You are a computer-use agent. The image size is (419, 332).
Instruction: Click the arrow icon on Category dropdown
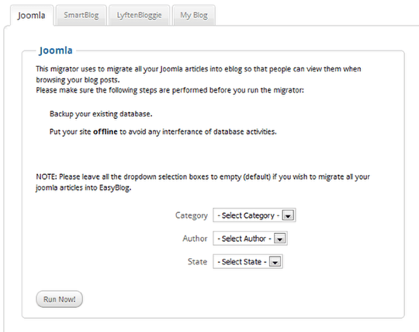click(x=288, y=215)
